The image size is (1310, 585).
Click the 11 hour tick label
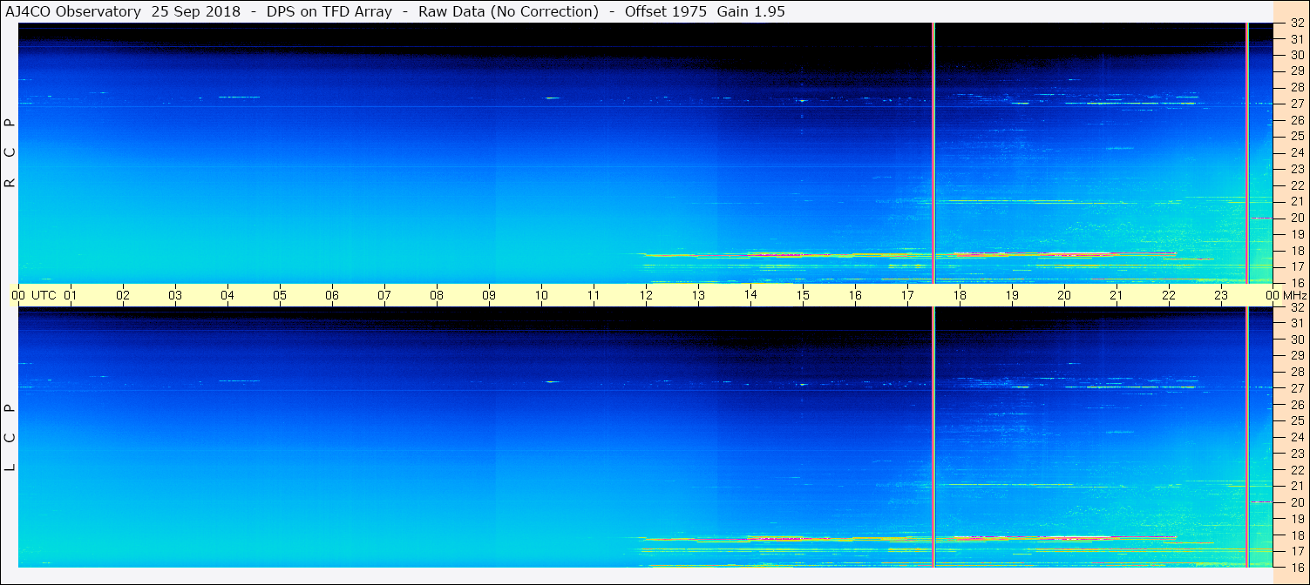[594, 295]
